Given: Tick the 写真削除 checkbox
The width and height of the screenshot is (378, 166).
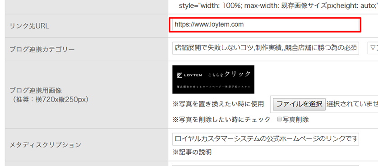Looking at the screenshot, I should click(x=279, y=120).
